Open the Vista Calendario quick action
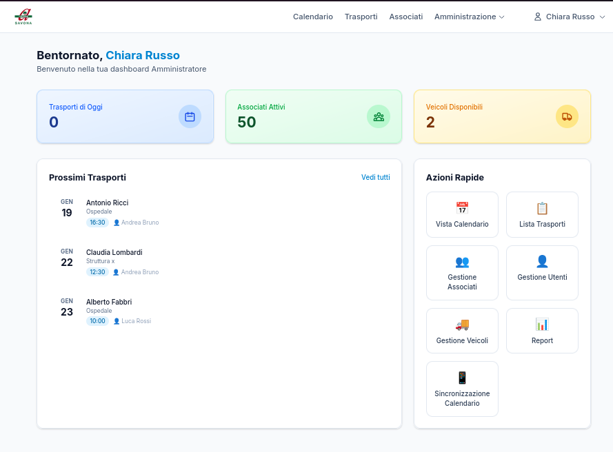The image size is (613, 452). pyautogui.click(x=461, y=214)
